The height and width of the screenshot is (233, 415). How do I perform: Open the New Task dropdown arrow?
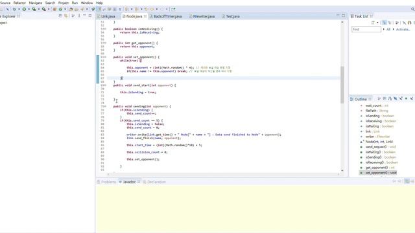click(377, 23)
